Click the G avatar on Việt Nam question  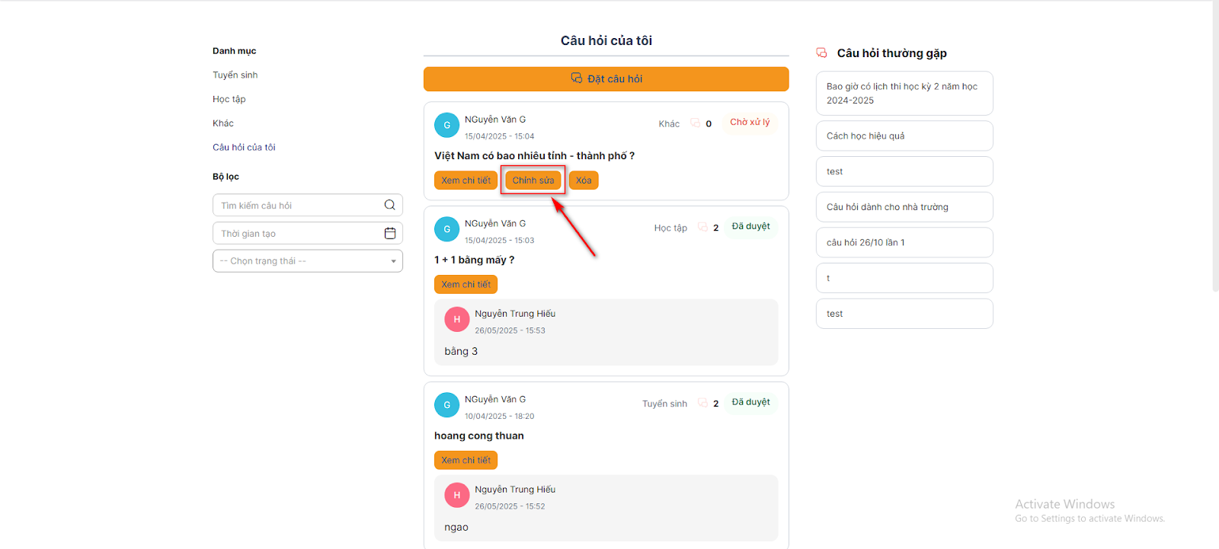click(446, 125)
